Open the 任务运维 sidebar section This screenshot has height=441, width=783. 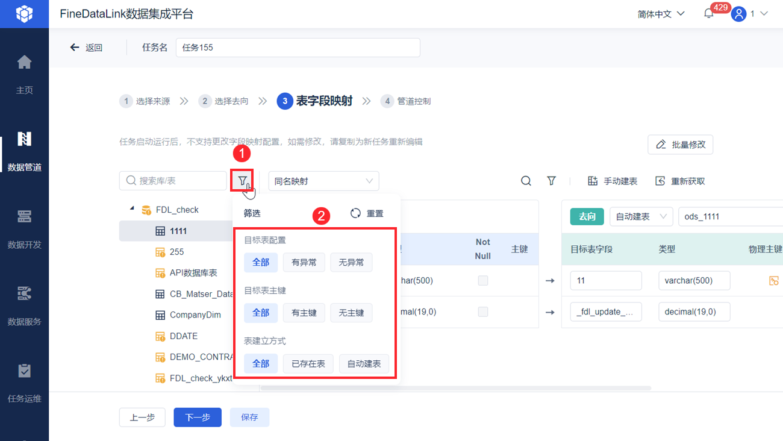coord(24,383)
